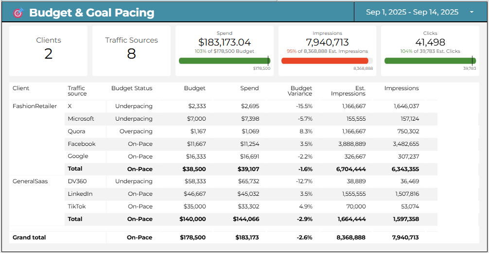The image size is (489, 253).
Task: Click the 8.3% budget variance cell
Action: (306, 131)
